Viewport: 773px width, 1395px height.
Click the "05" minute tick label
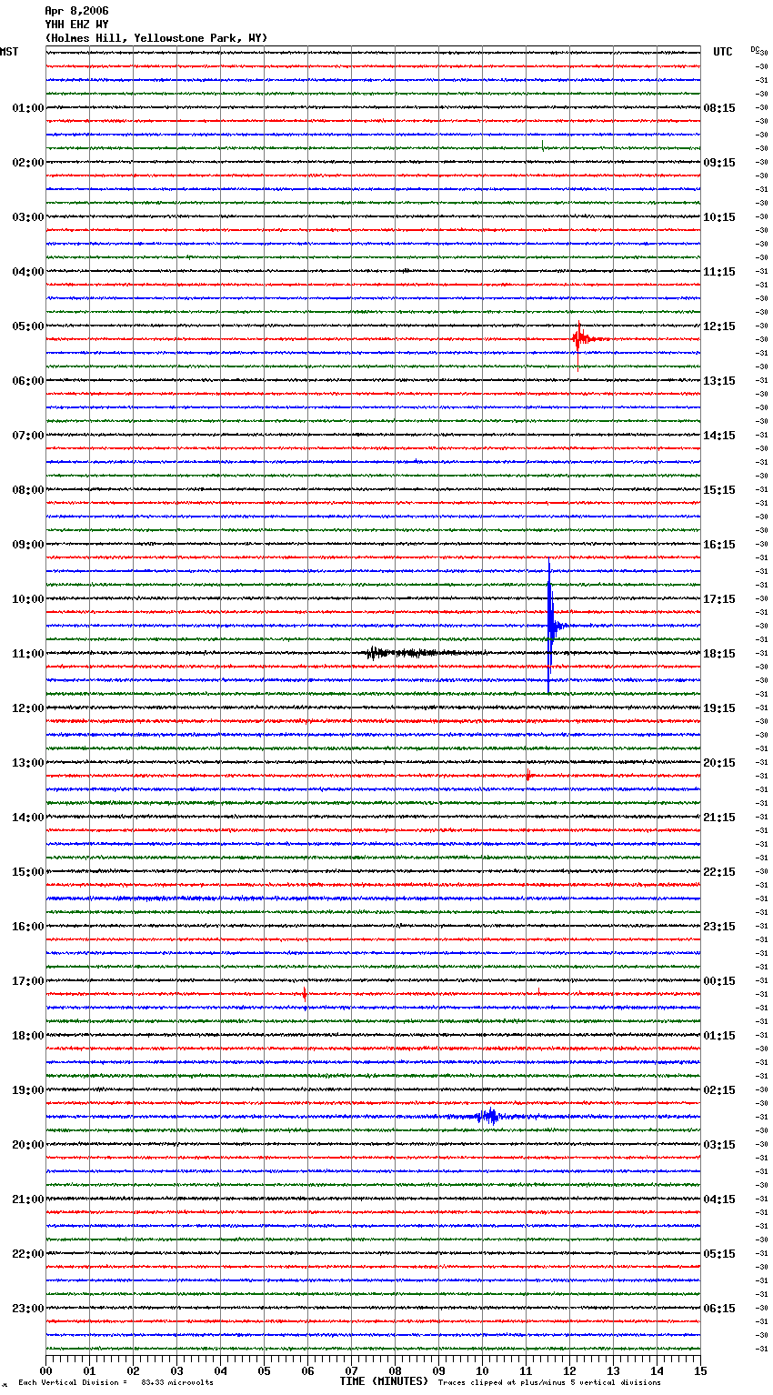pos(264,1370)
